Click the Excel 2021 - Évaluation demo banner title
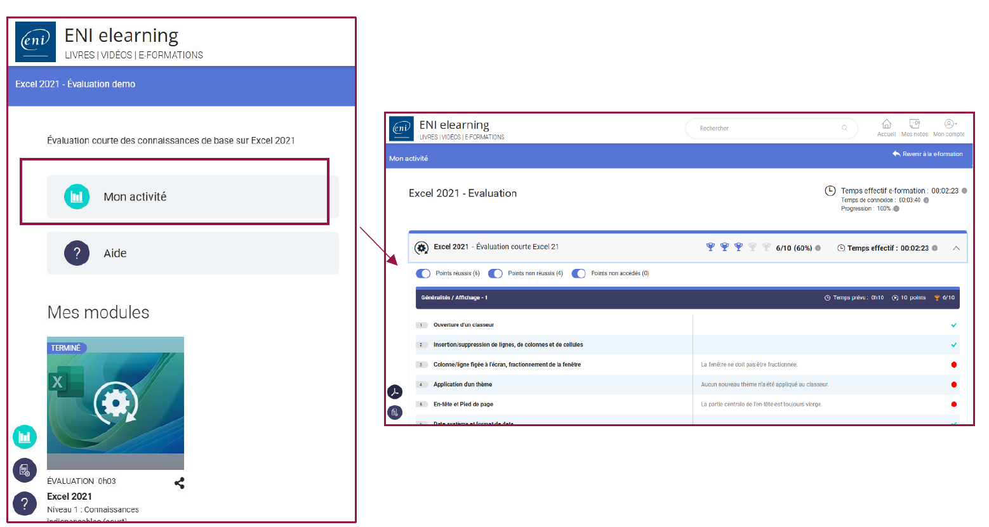Viewport: 989px width, 527px height. click(76, 84)
